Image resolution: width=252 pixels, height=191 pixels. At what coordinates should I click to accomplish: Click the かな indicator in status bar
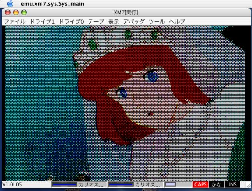click(217, 184)
